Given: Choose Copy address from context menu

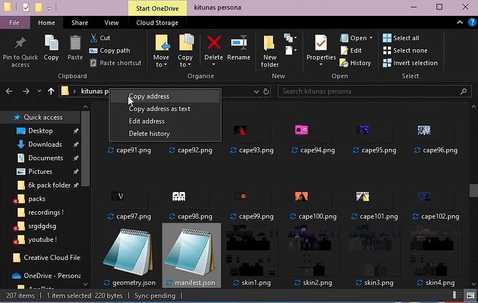Looking at the screenshot, I should pos(165,96).
